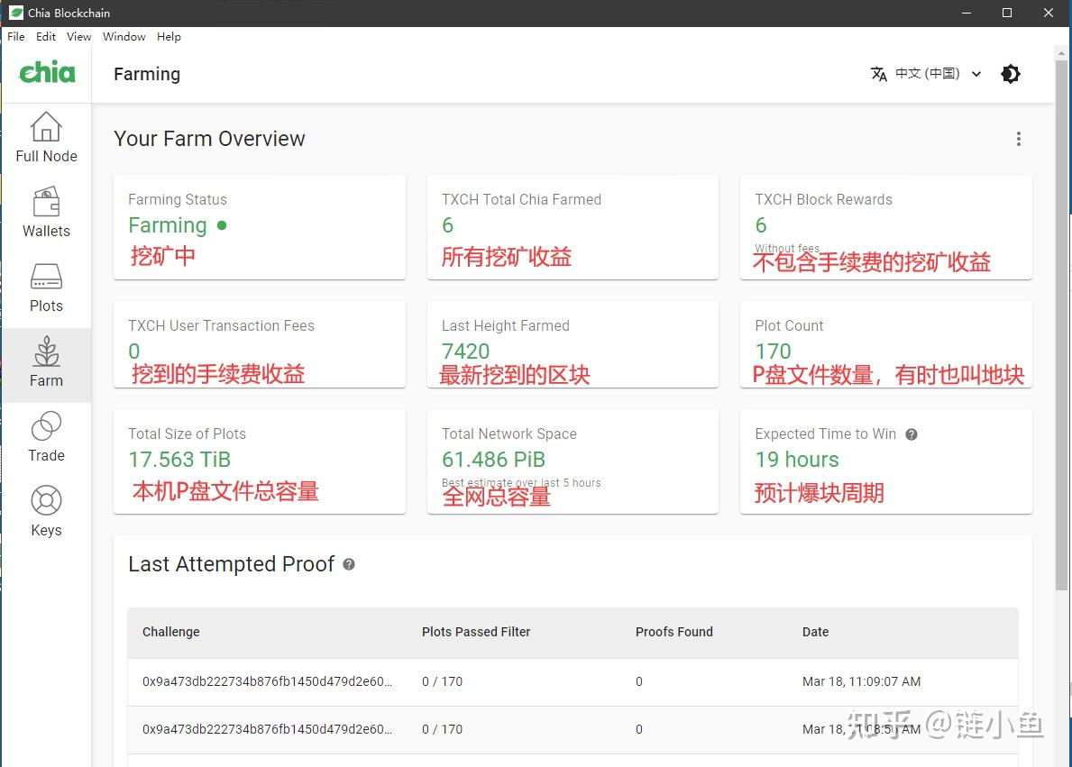The image size is (1072, 767).
Task: Open the Edit menu
Action: pyautogui.click(x=45, y=37)
